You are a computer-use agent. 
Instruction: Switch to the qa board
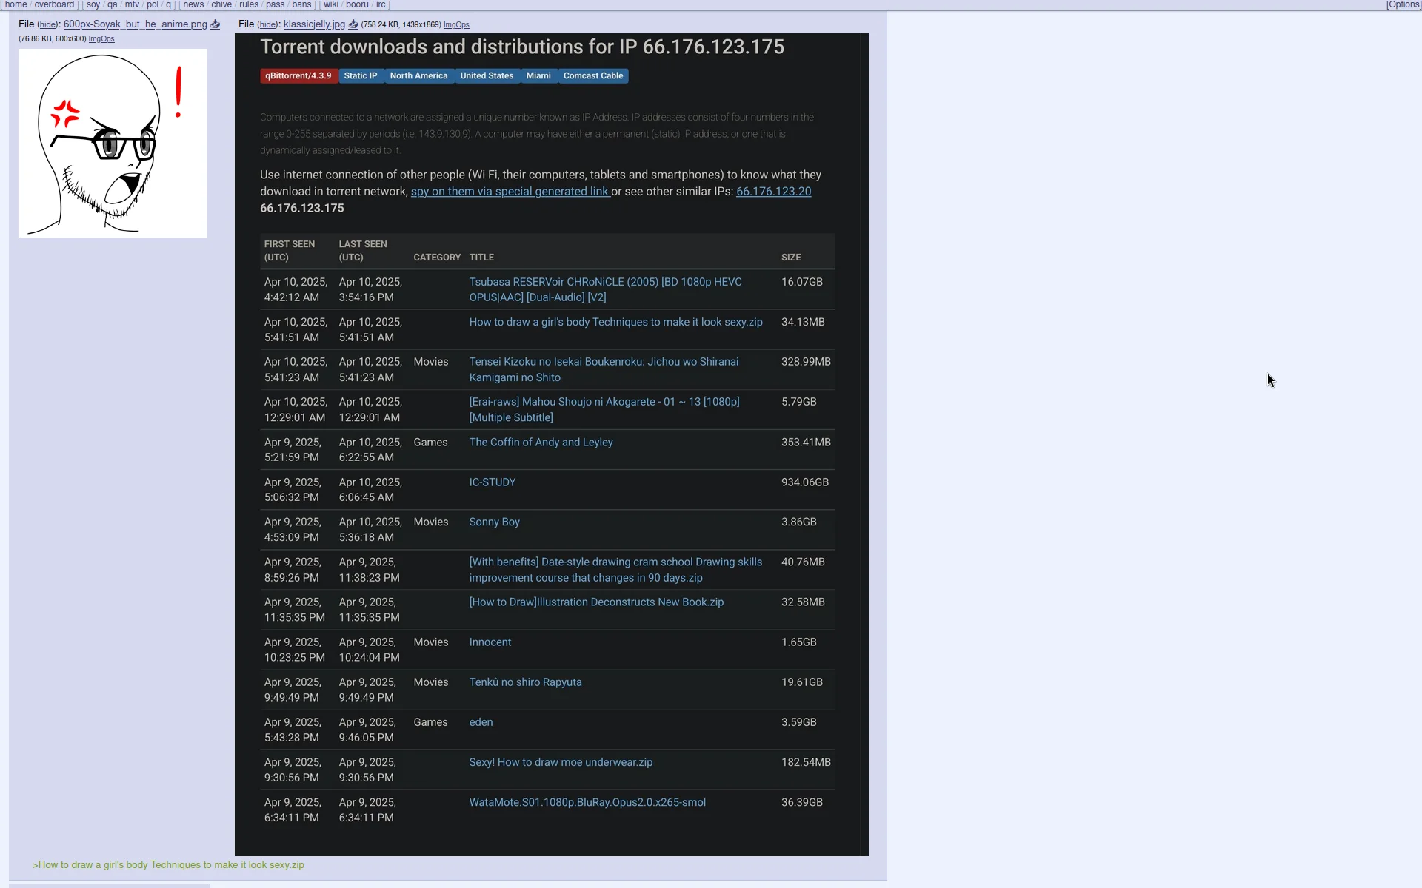point(113,4)
